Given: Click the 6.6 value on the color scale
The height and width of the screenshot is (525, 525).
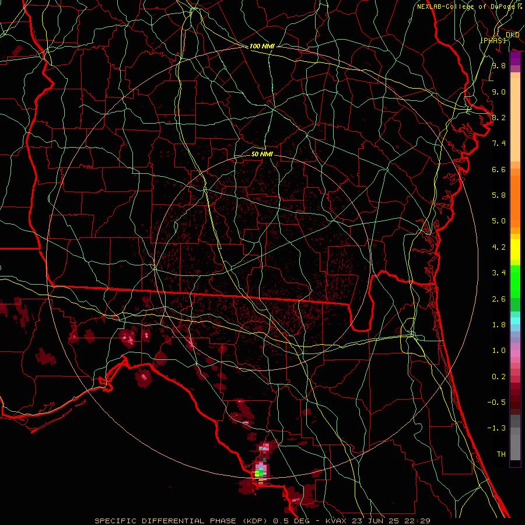Looking at the screenshot, I should pyautogui.click(x=499, y=169).
